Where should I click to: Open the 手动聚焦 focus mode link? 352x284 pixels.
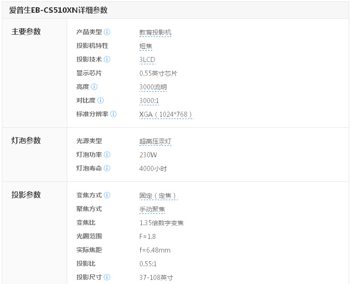coord(152,209)
